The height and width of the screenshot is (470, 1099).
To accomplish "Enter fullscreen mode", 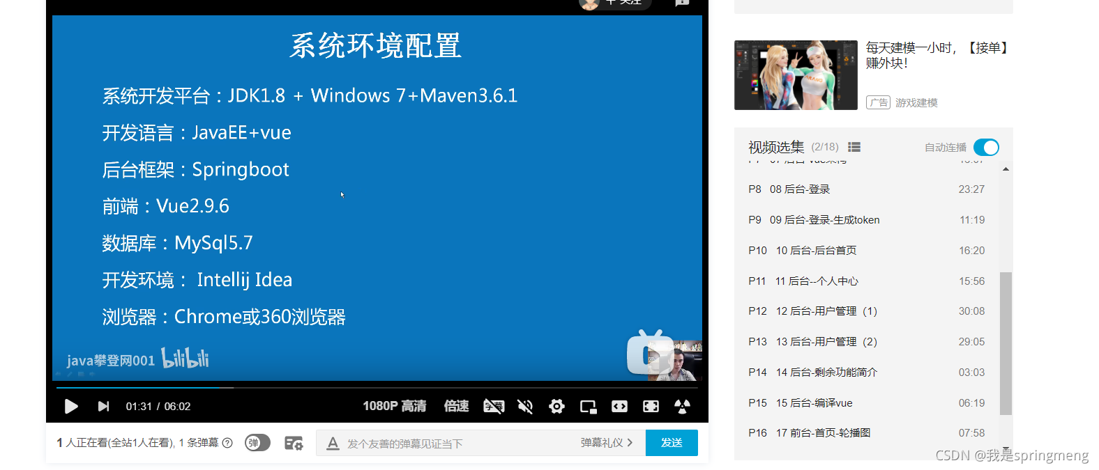I will coord(651,406).
